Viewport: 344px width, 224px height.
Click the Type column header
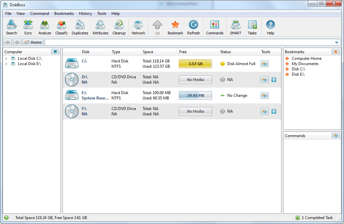(x=126, y=52)
